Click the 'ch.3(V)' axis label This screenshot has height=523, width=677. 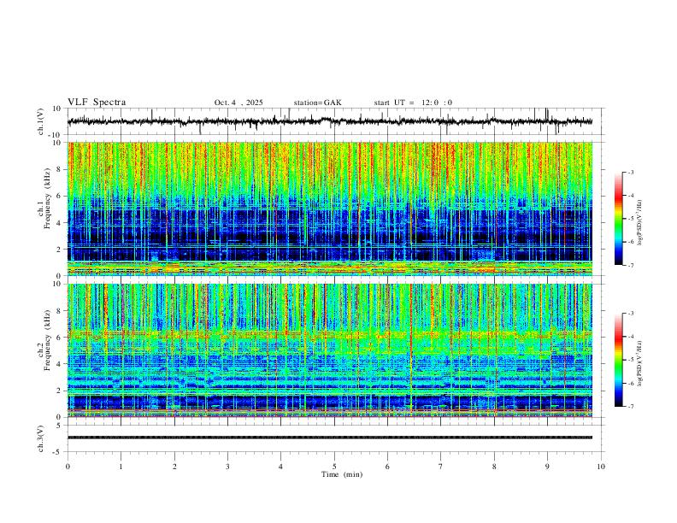(x=41, y=439)
